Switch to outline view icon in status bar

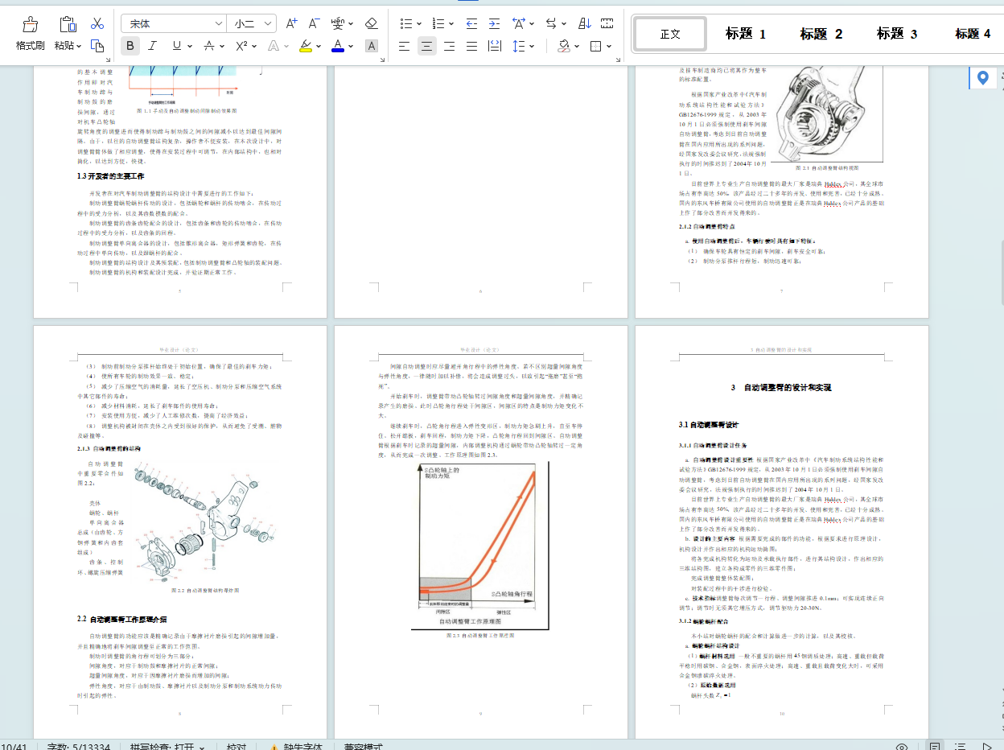point(960,747)
